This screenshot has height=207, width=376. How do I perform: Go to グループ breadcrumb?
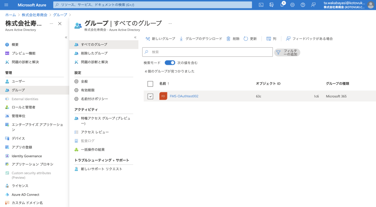(60, 15)
